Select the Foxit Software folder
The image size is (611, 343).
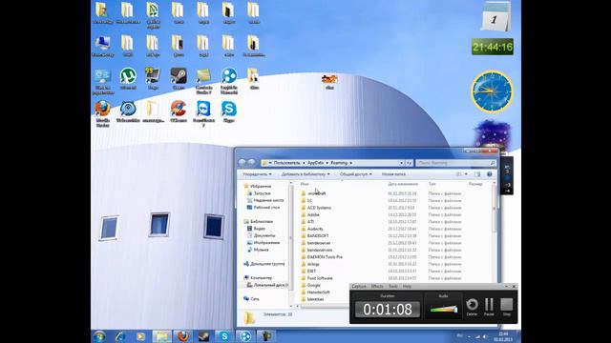320,278
